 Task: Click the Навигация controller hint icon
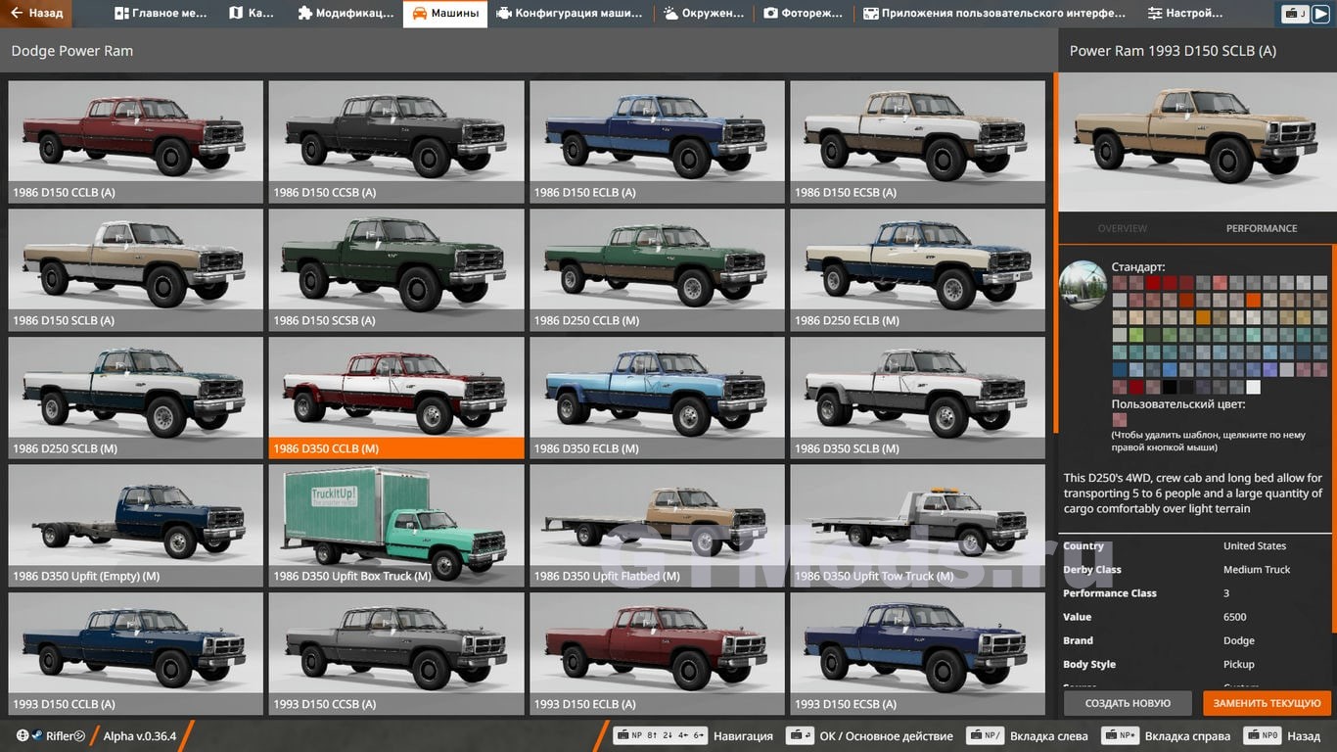660,735
